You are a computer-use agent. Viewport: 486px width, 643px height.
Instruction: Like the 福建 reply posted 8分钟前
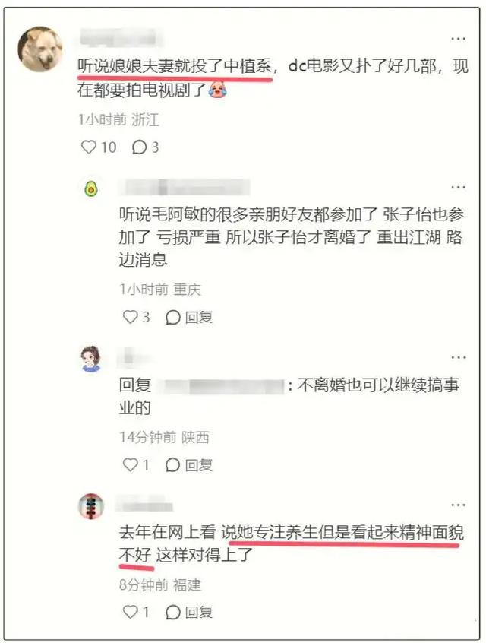pyautogui.click(x=131, y=612)
